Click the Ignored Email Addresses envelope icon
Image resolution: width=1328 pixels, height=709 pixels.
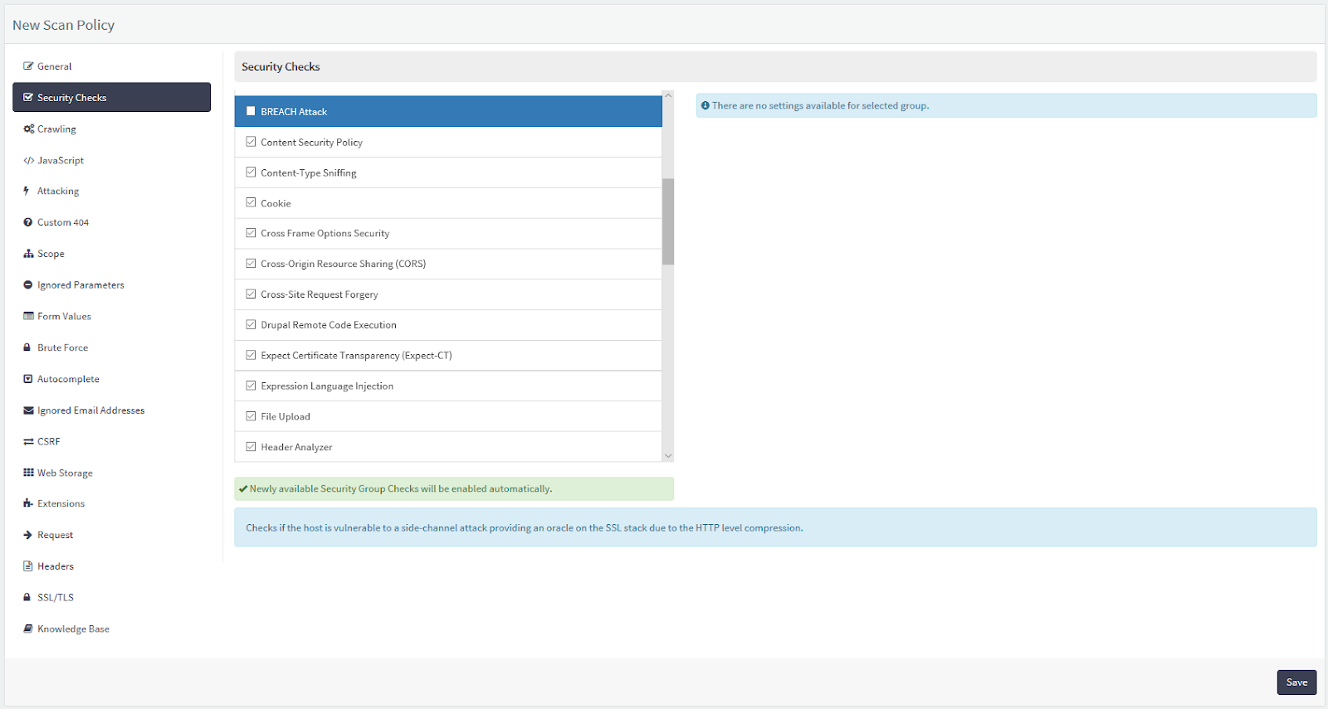28,410
